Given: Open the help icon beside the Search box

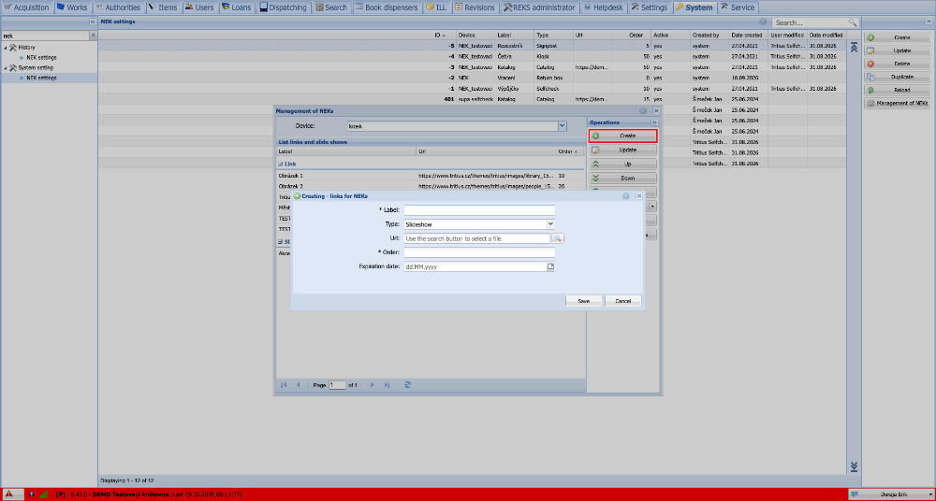Looking at the screenshot, I should [763, 21].
